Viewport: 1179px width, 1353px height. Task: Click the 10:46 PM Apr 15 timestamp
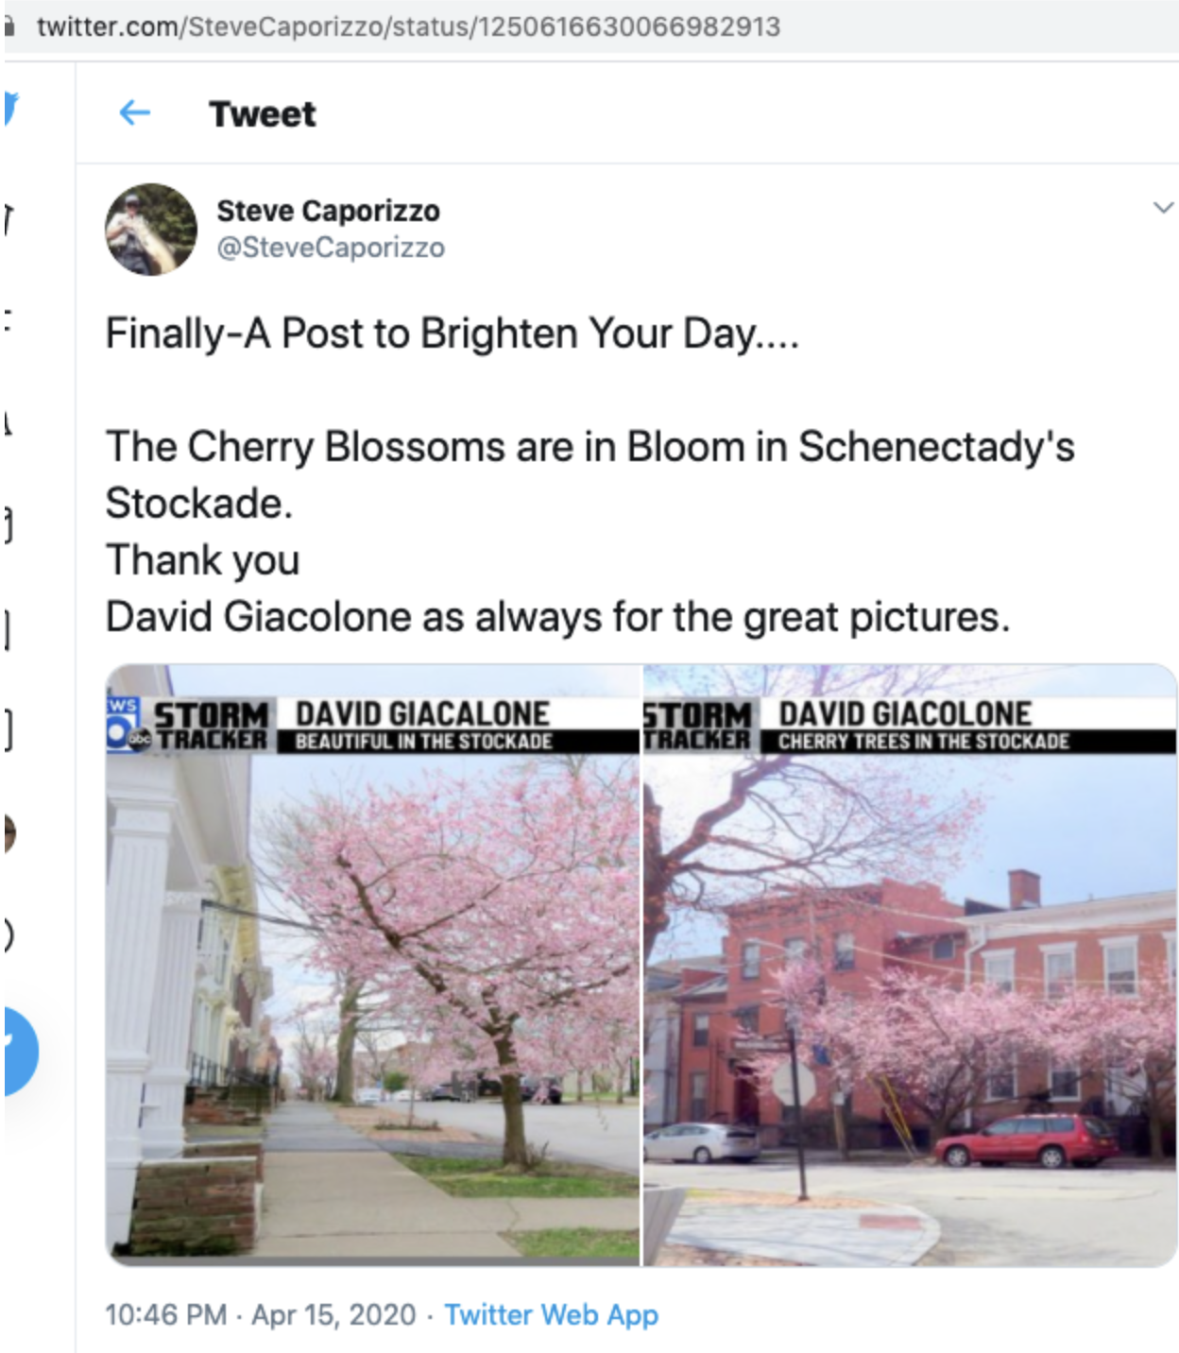coord(260,1314)
